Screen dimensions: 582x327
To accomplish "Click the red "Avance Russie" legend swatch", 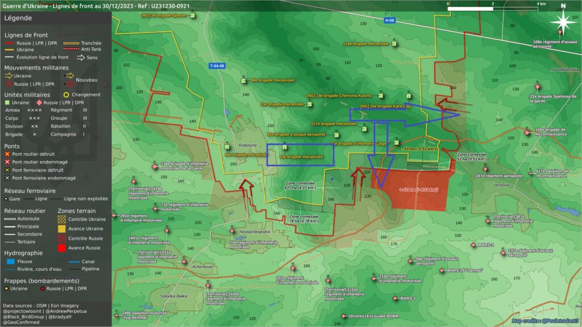I will [63, 247].
